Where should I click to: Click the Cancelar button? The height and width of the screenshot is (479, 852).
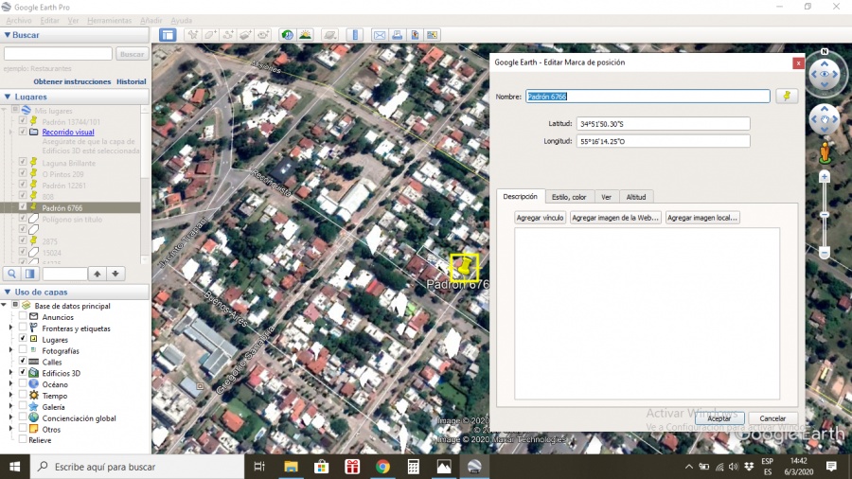click(x=772, y=418)
